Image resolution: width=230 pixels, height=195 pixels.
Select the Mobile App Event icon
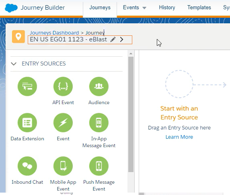point(63,166)
